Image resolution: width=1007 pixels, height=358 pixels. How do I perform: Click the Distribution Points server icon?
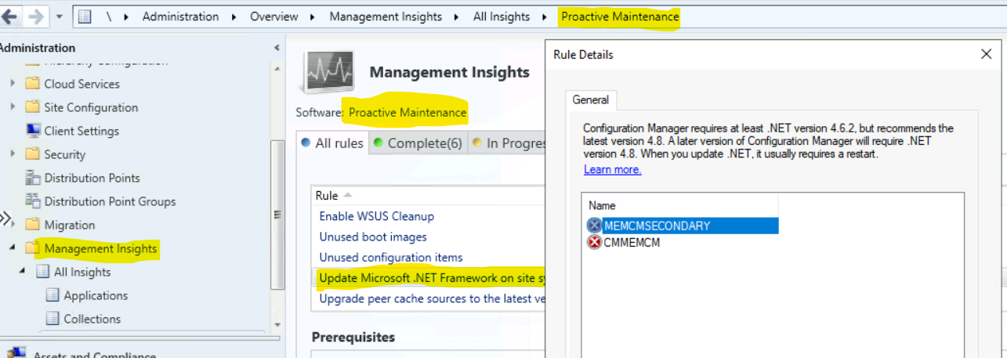[x=33, y=178]
